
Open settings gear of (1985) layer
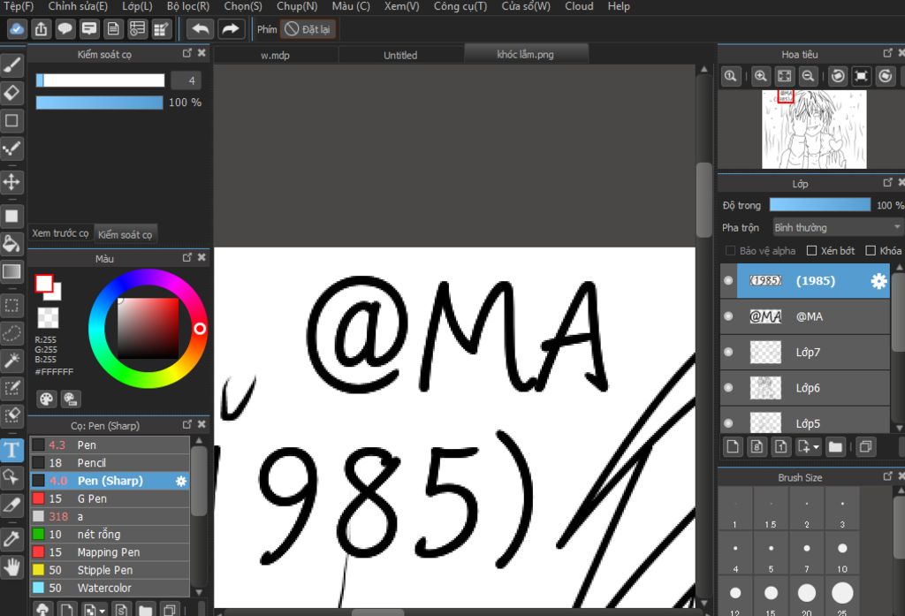[878, 281]
